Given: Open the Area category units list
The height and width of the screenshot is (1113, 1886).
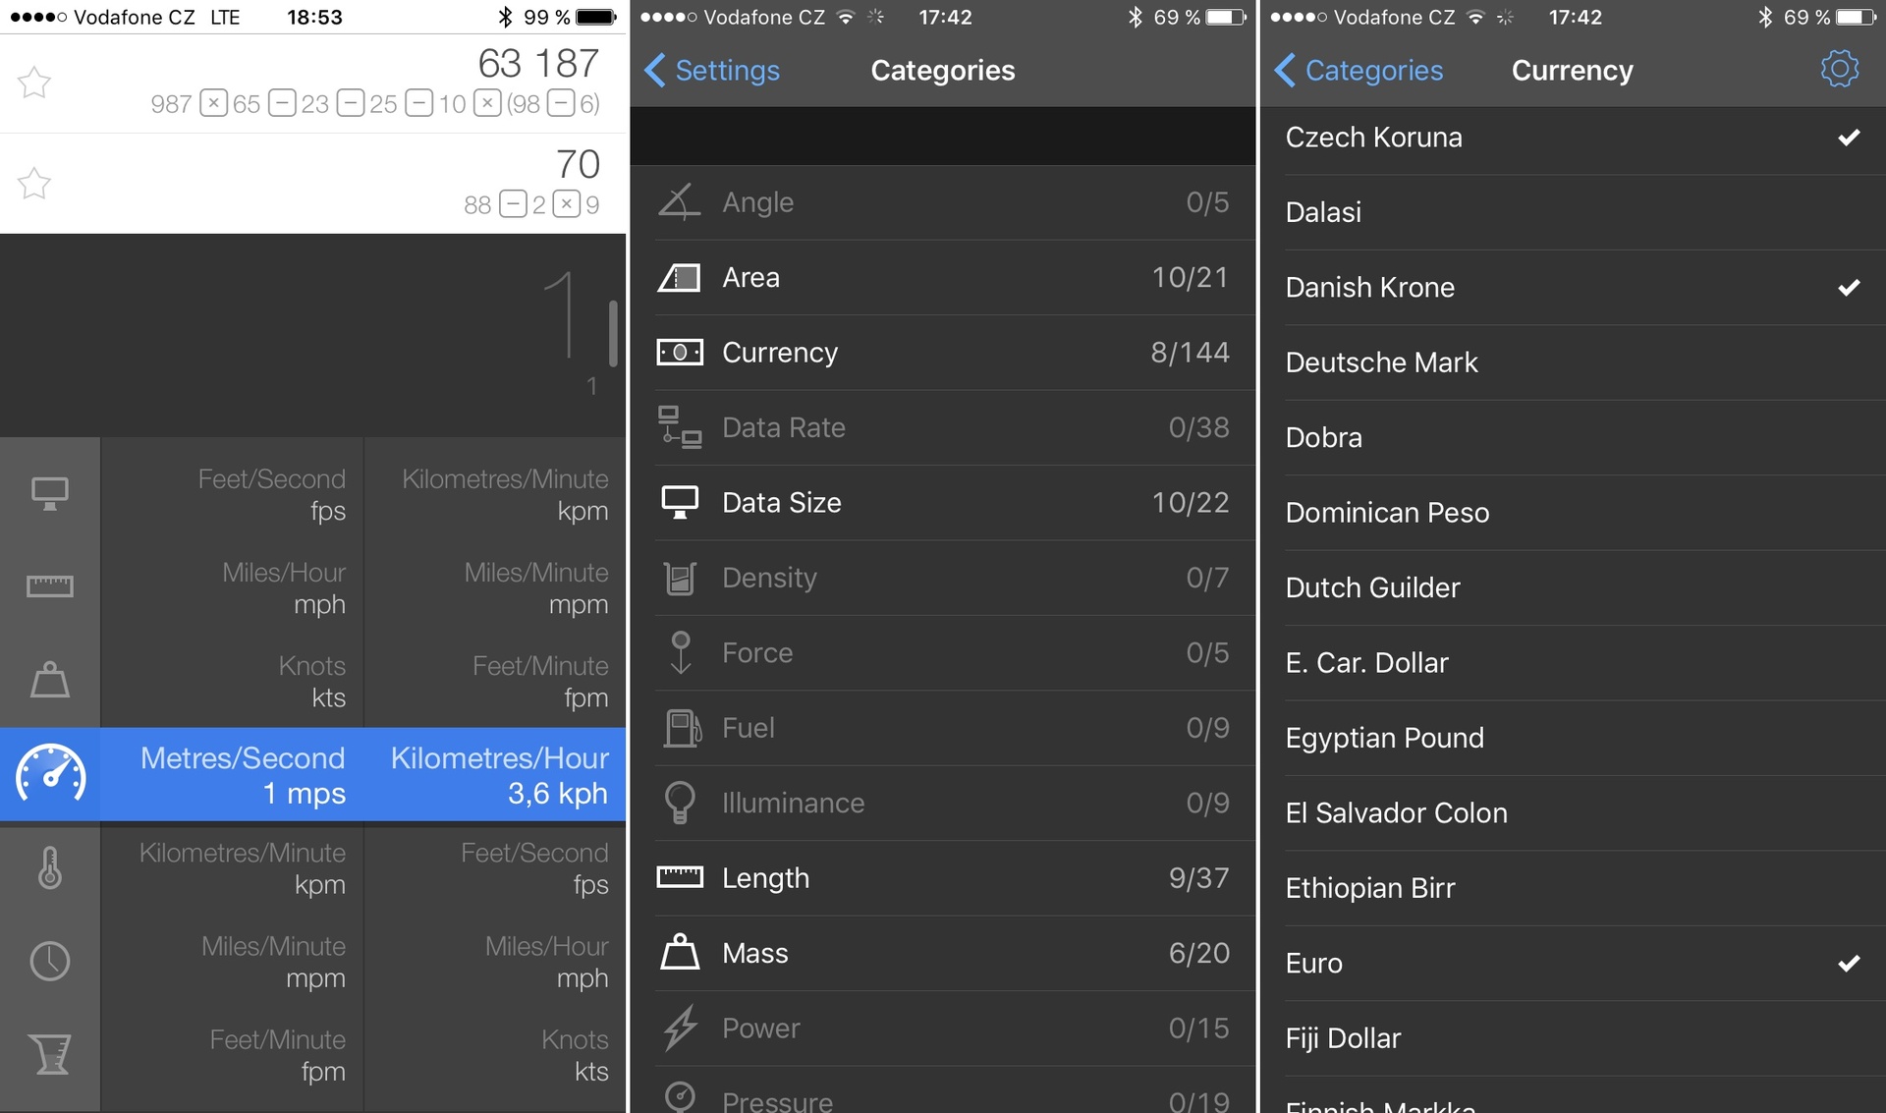Looking at the screenshot, I should [x=943, y=278].
